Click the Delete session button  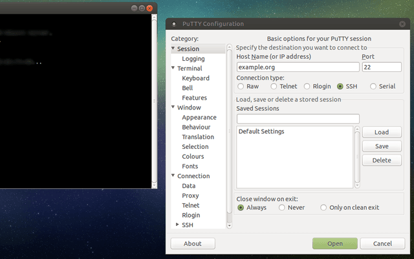382,160
